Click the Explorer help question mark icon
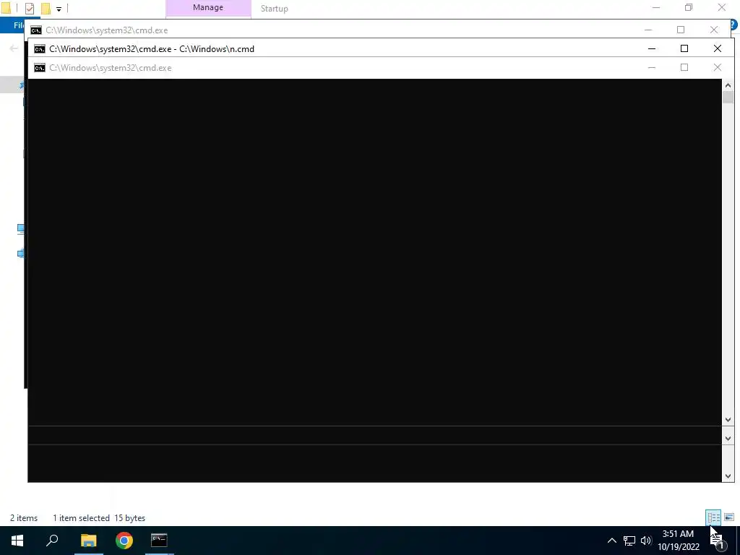 [x=734, y=25]
